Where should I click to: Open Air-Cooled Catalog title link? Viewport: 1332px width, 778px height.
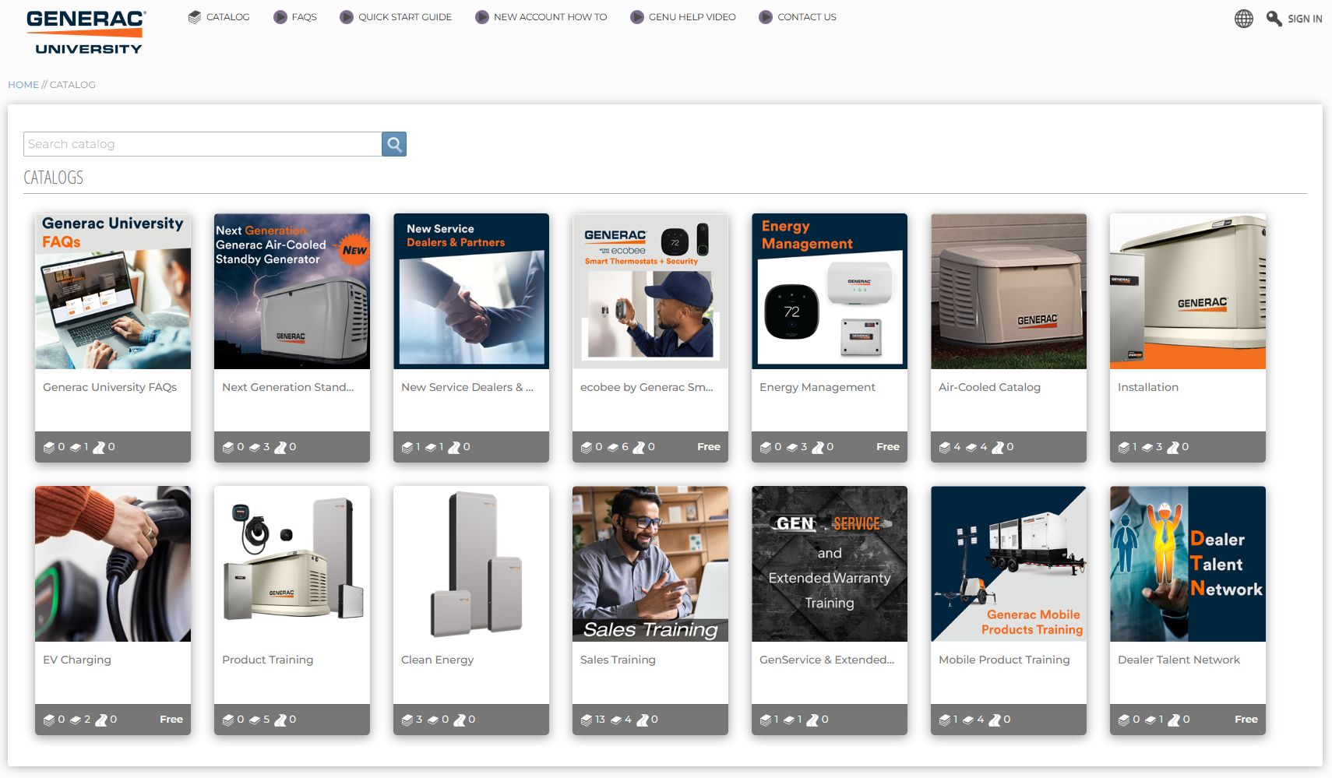point(989,387)
